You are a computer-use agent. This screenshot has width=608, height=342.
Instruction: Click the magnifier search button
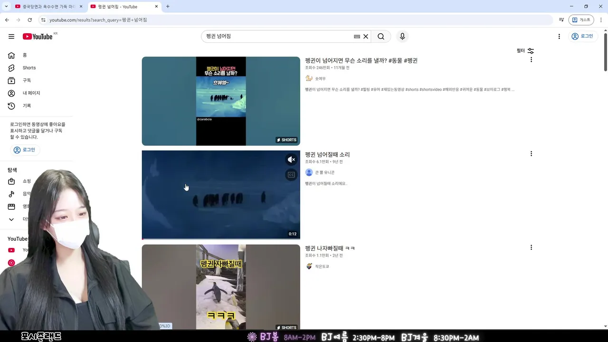[381, 37]
